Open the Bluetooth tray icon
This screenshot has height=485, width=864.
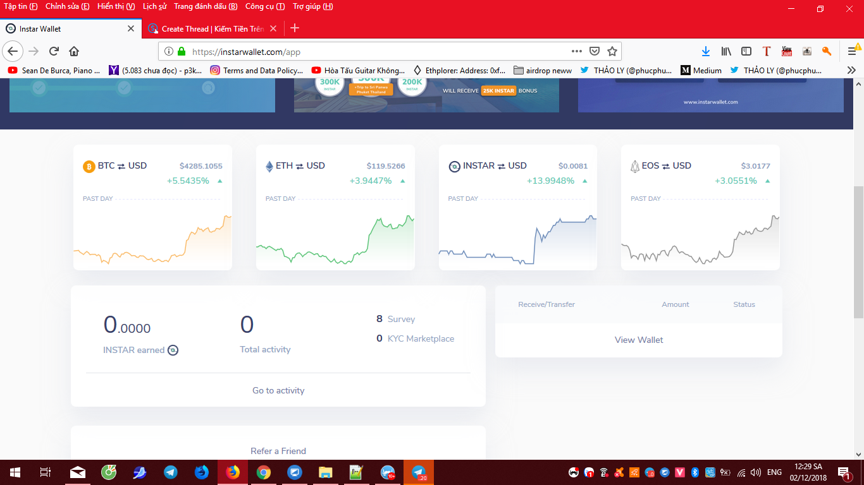pos(694,472)
